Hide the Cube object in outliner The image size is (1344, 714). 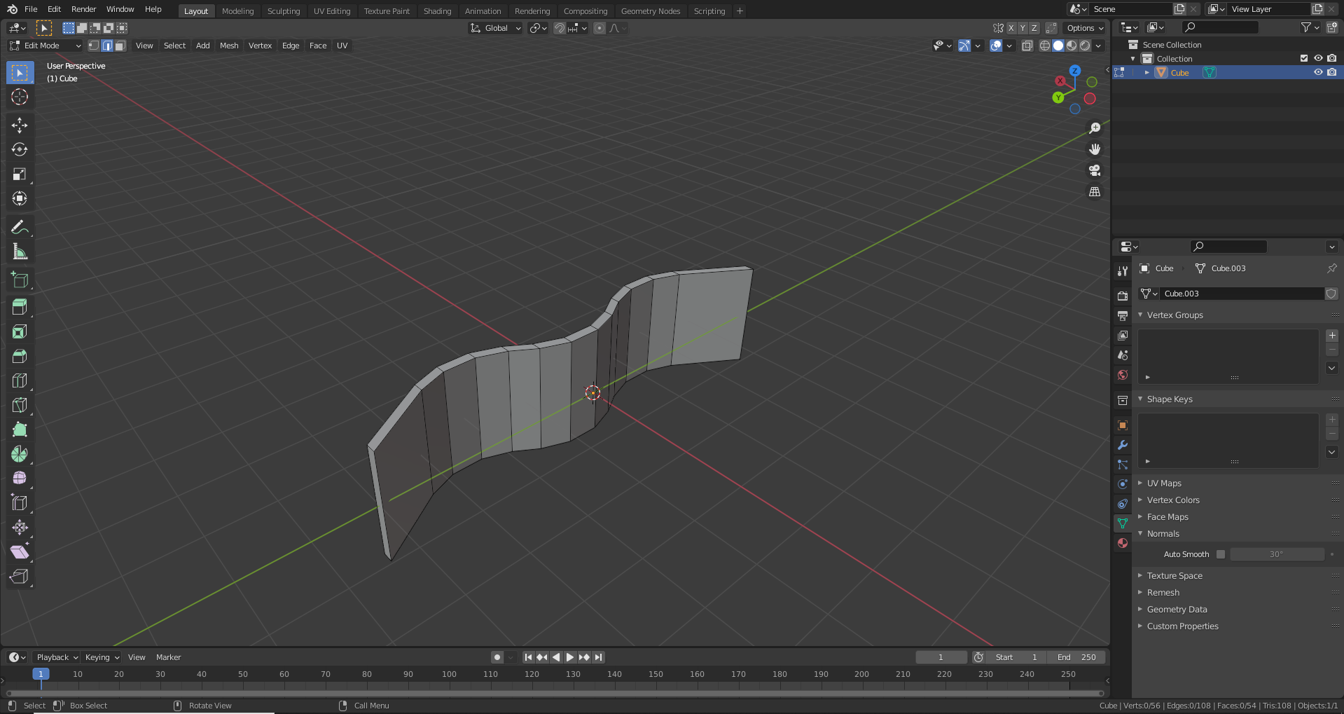(1317, 72)
